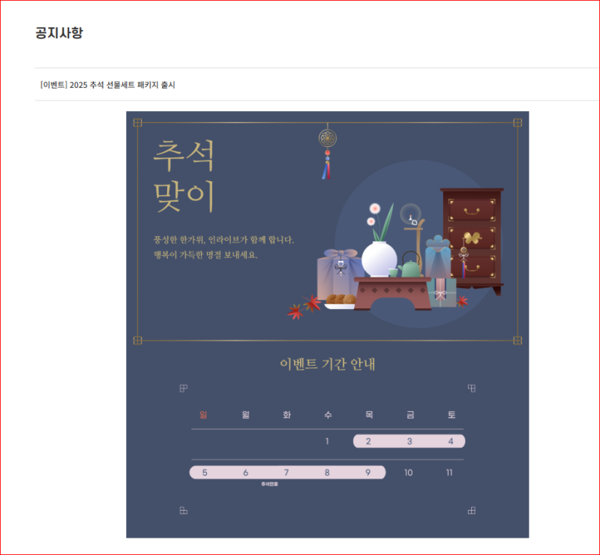Viewport: 600px width, 555px height.
Task: Click the white moon jar vase
Action: point(379,259)
